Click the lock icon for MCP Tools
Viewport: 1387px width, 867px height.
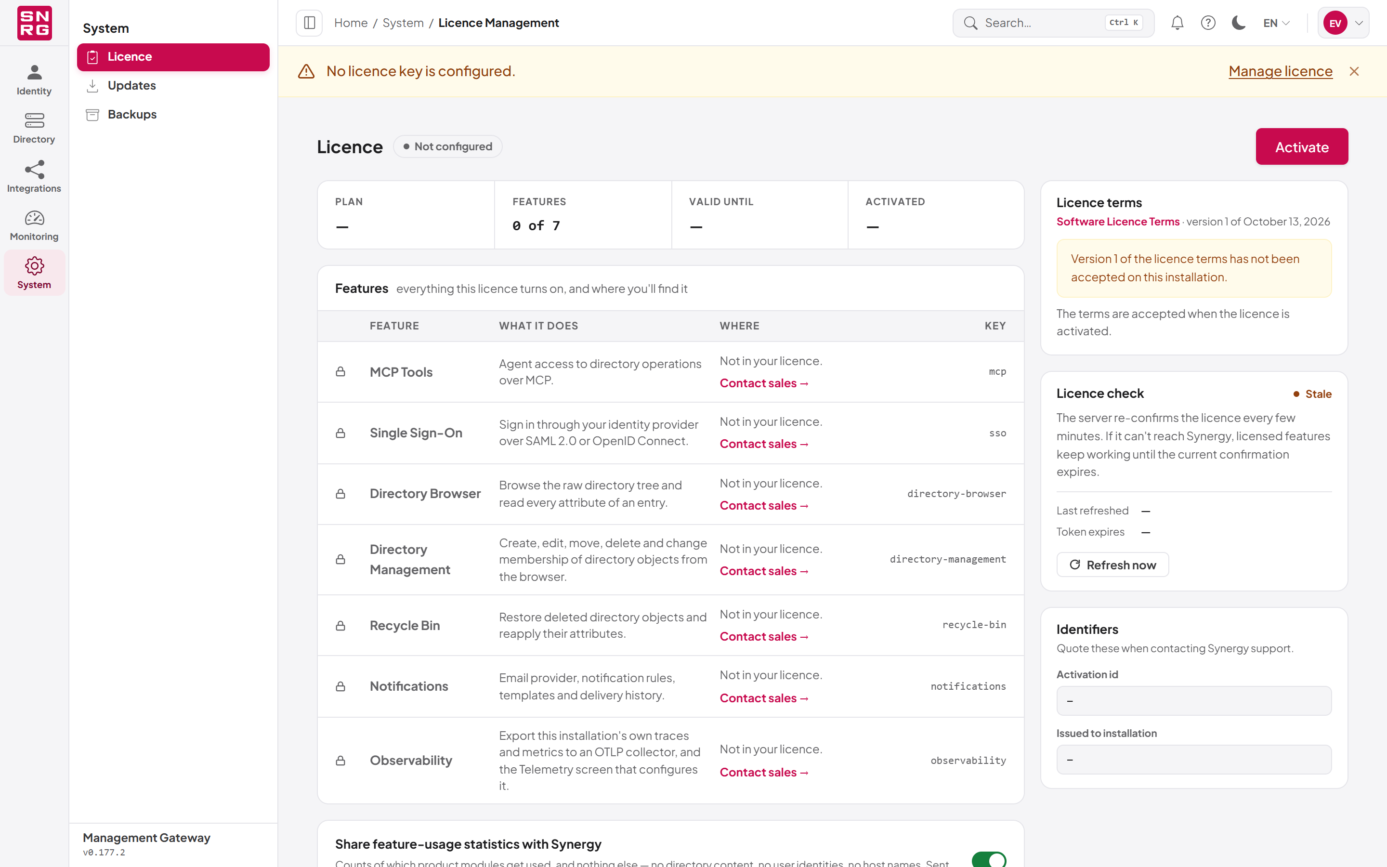[340, 372]
